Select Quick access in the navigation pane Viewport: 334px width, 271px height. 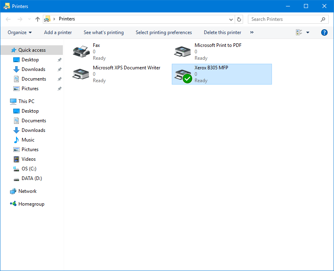[32, 50]
